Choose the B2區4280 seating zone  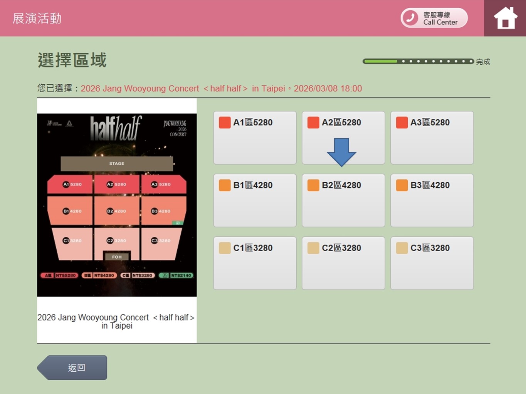click(343, 200)
